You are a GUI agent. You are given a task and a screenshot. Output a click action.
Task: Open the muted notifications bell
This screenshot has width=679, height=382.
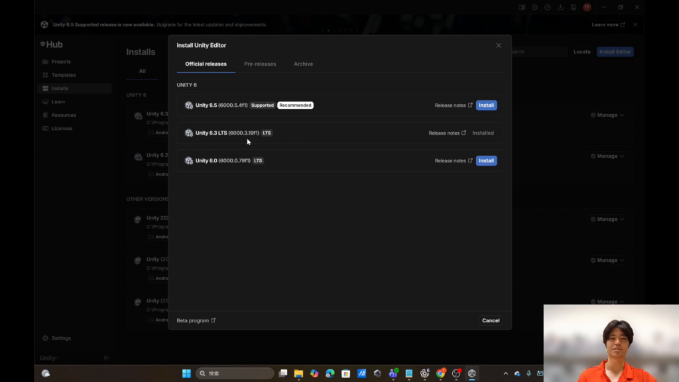[x=574, y=7]
